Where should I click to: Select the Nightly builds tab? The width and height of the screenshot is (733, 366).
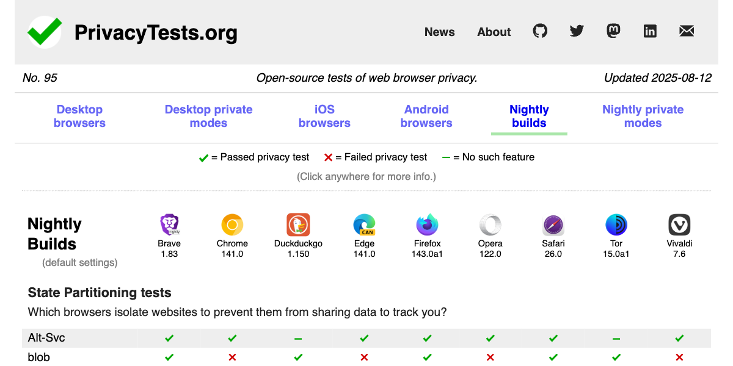tap(529, 116)
